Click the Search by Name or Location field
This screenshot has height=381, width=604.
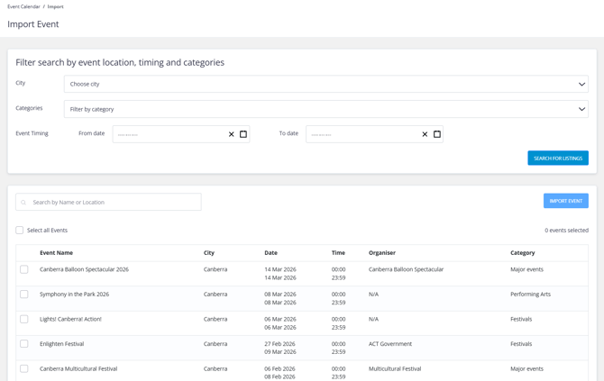[x=108, y=202]
